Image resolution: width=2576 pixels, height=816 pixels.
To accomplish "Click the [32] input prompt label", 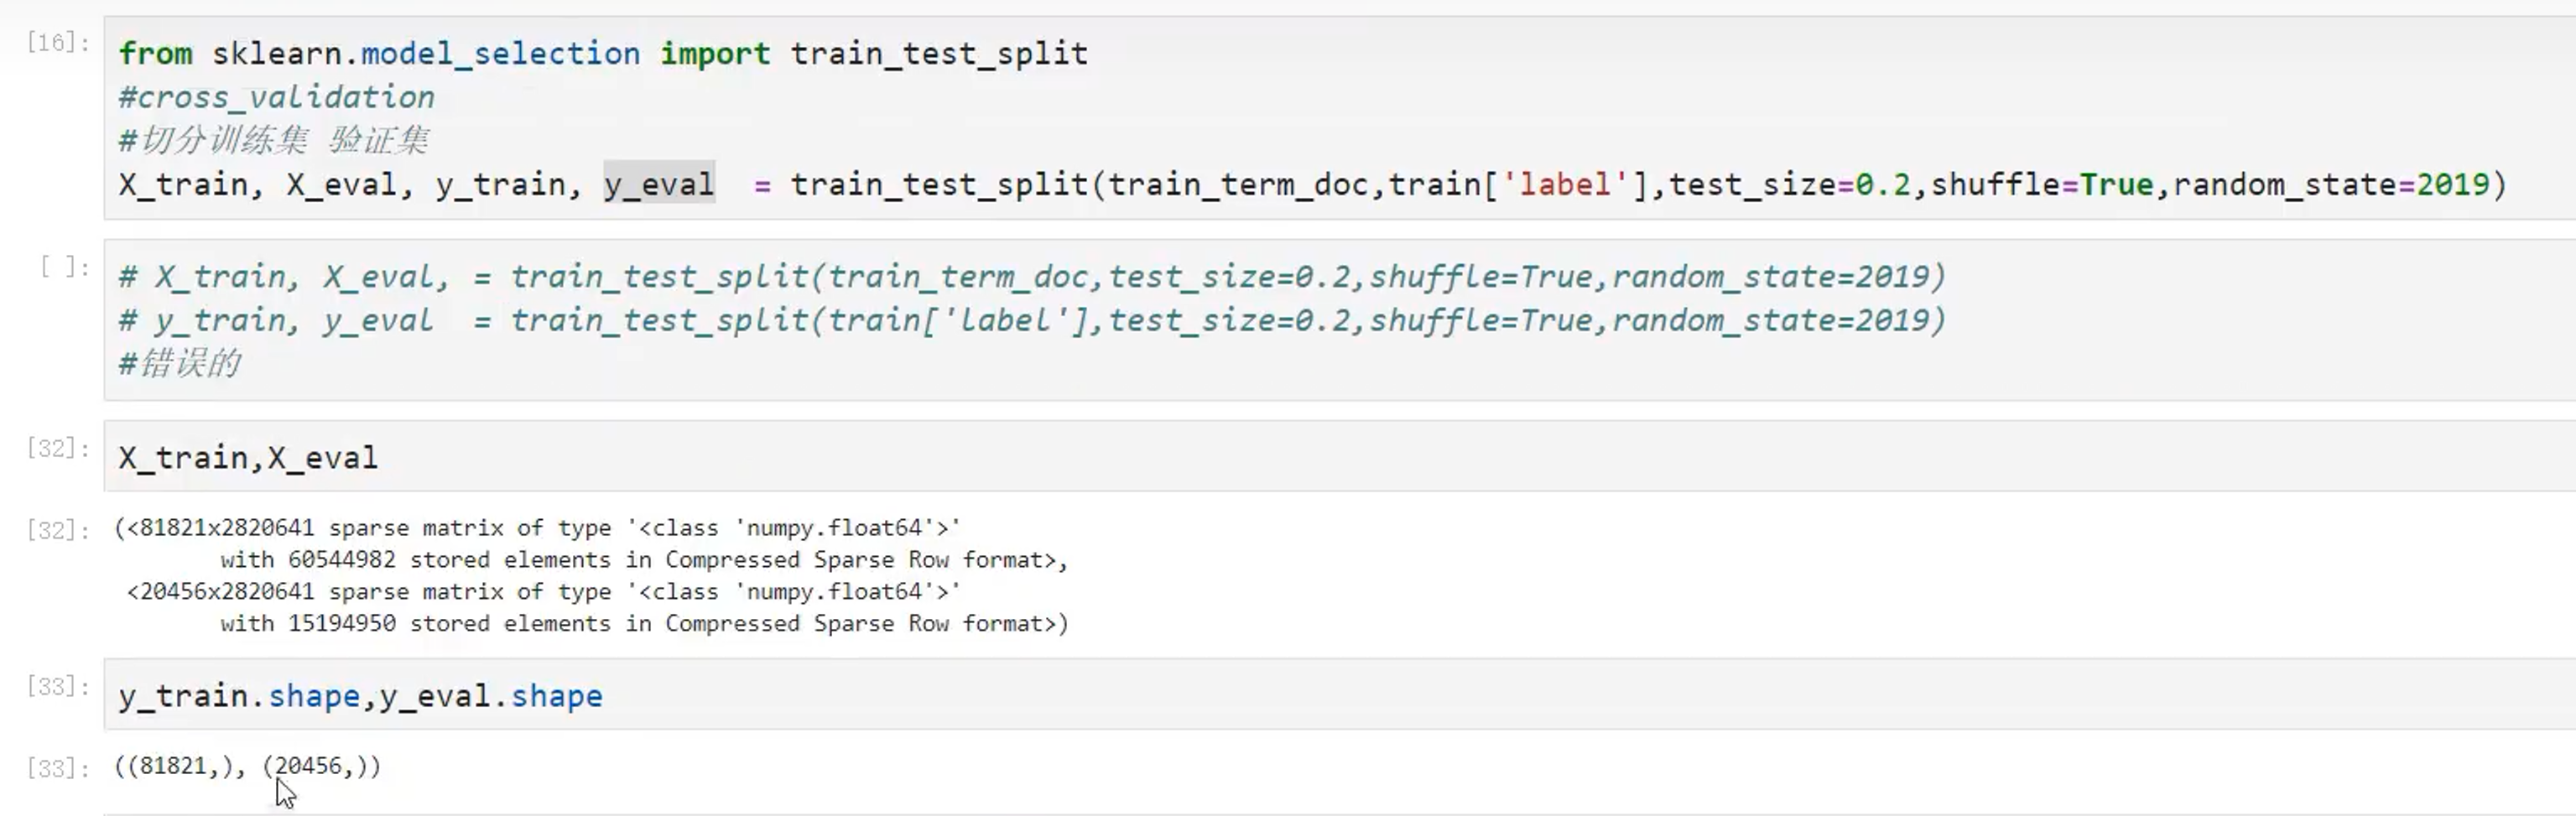I will click(58, 448).
